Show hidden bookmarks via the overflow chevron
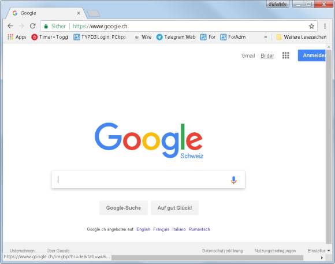Screen dimensions: 335x264 click(x=265, y=37)
